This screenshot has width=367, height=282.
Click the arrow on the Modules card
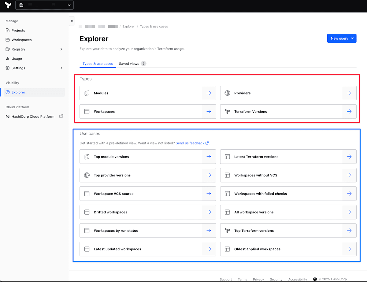pos(209,93)
